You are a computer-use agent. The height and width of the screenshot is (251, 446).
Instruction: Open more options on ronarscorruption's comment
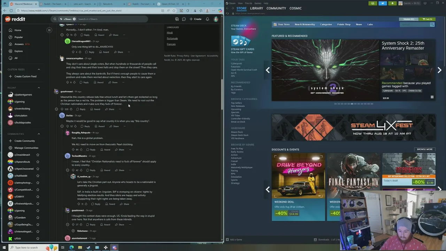coord(123,82)
